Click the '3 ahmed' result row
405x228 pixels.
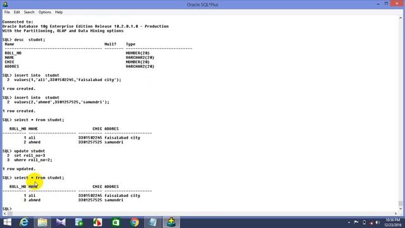pyautogui.click(x=73, y=200)
